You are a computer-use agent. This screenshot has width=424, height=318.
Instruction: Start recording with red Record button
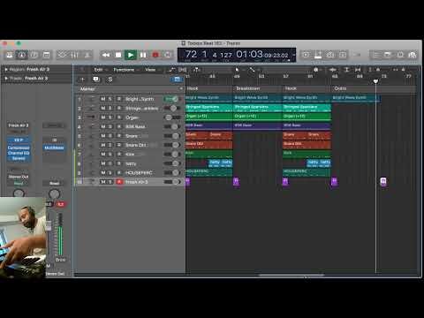155,55
